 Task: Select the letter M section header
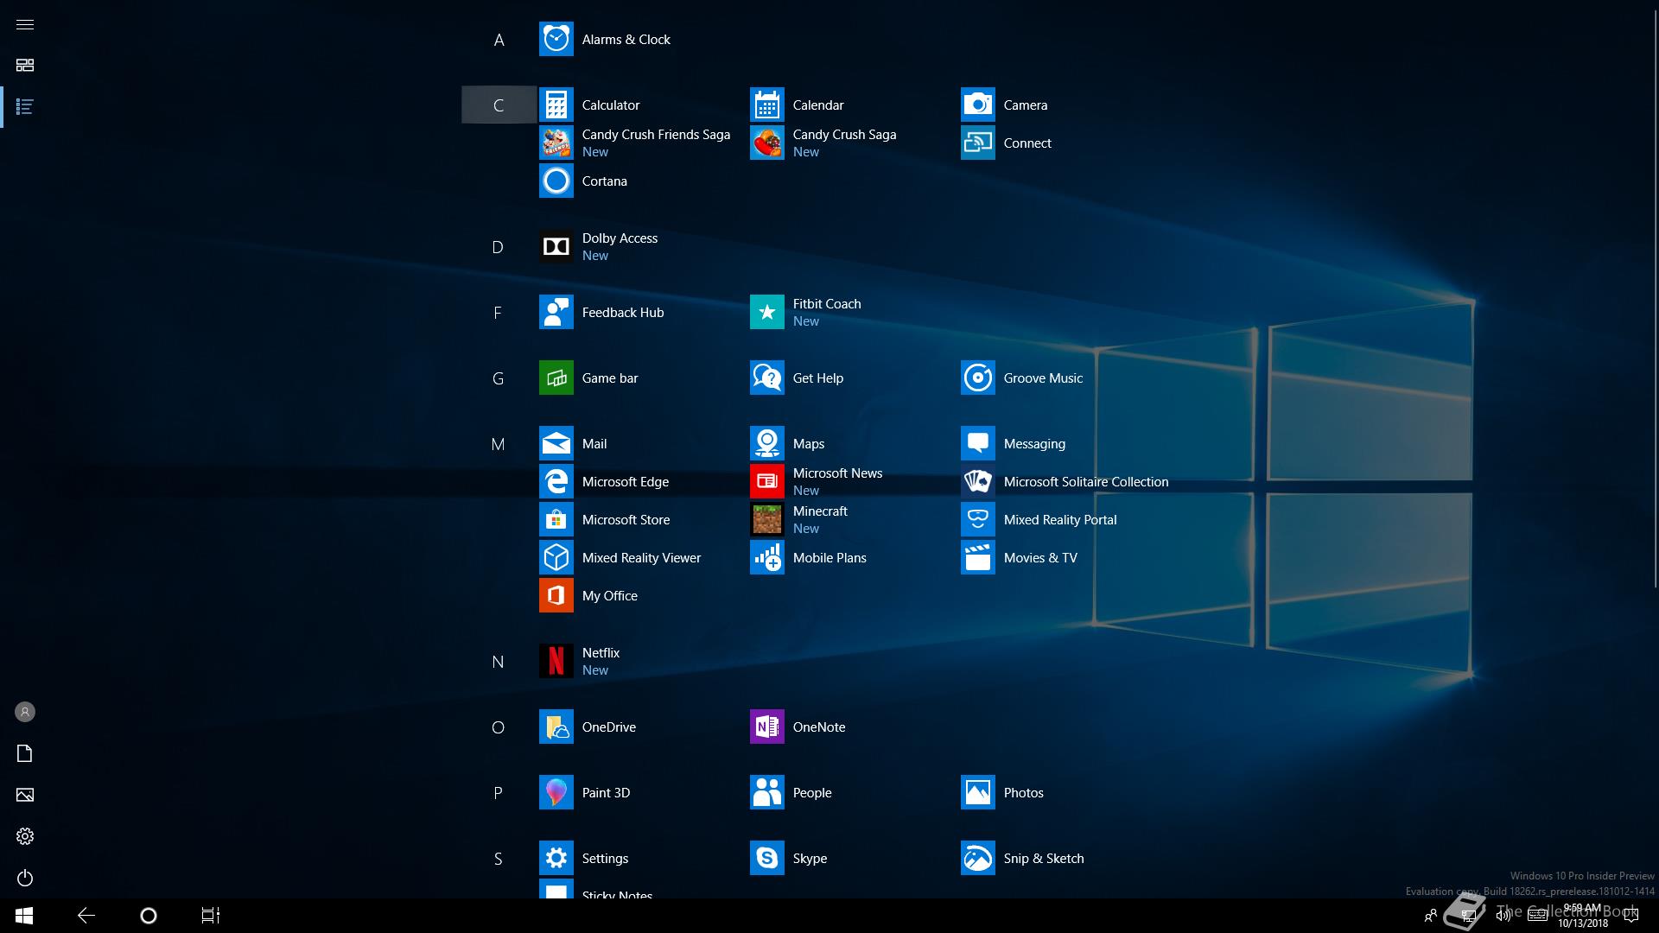499,444
